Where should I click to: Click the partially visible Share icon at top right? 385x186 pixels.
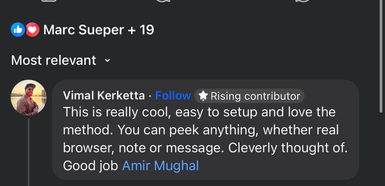(x=302, y=1)
